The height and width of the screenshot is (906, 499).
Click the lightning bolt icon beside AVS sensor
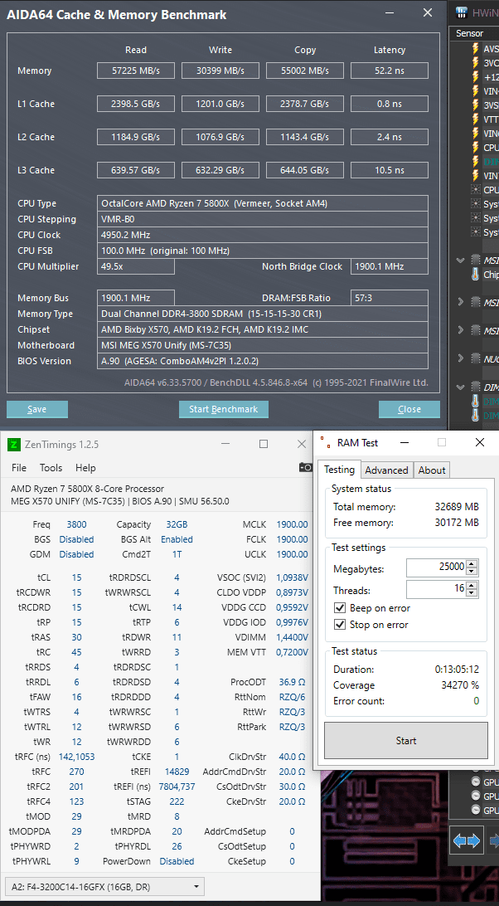(x=476, y=48)
